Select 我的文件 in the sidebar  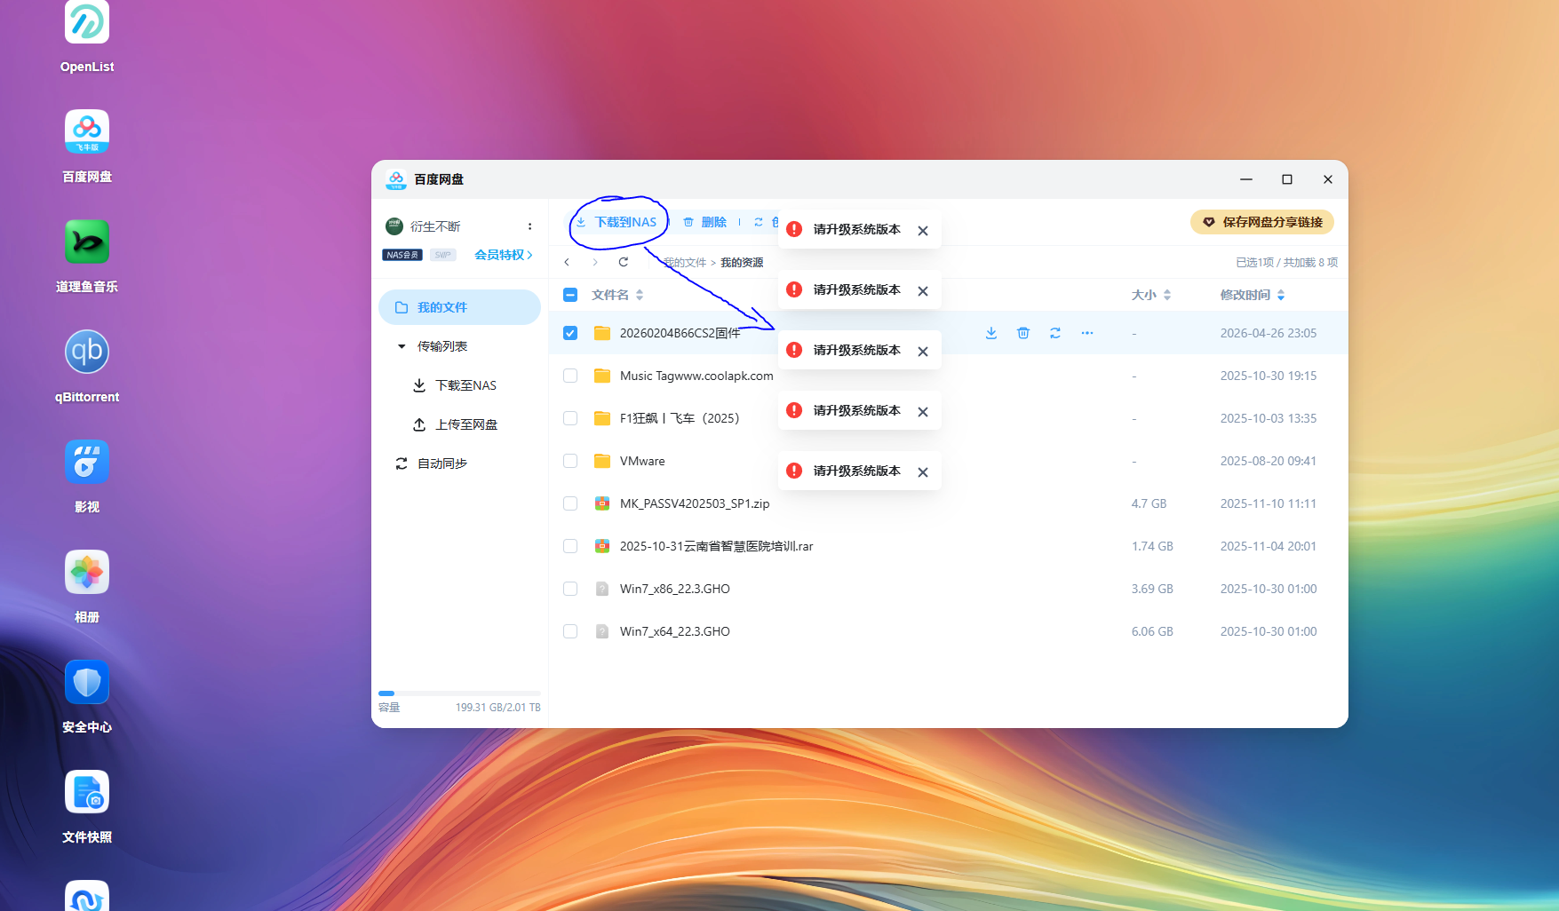pos(459,307)
